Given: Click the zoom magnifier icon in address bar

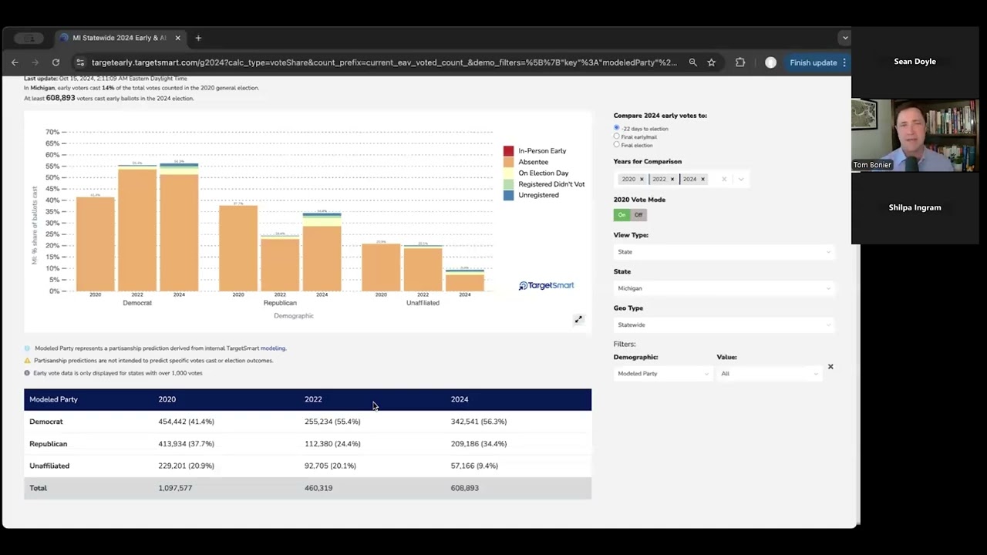Looking at the screenshot, I should (692, 62).
